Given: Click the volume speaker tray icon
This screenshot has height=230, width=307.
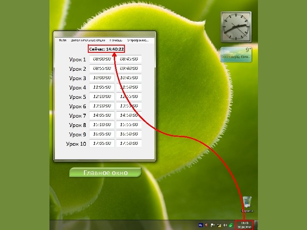Looking at the screenshot, I should coord(225,225).
